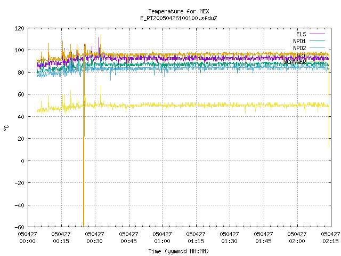Click the 'NPD1' legend label
Screen dimensions: 341x256
click(299, 41)
